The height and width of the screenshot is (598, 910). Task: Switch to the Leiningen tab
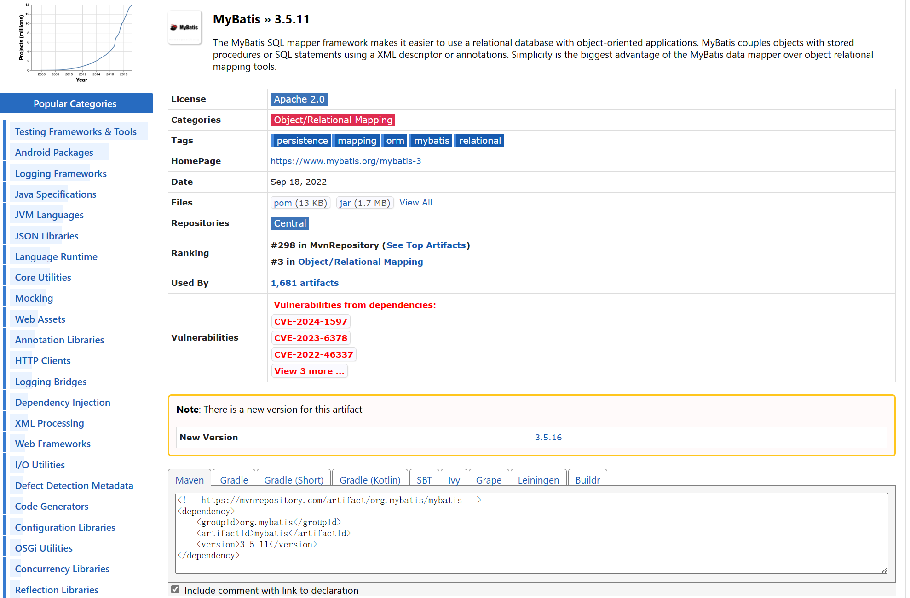coord(538,480)
